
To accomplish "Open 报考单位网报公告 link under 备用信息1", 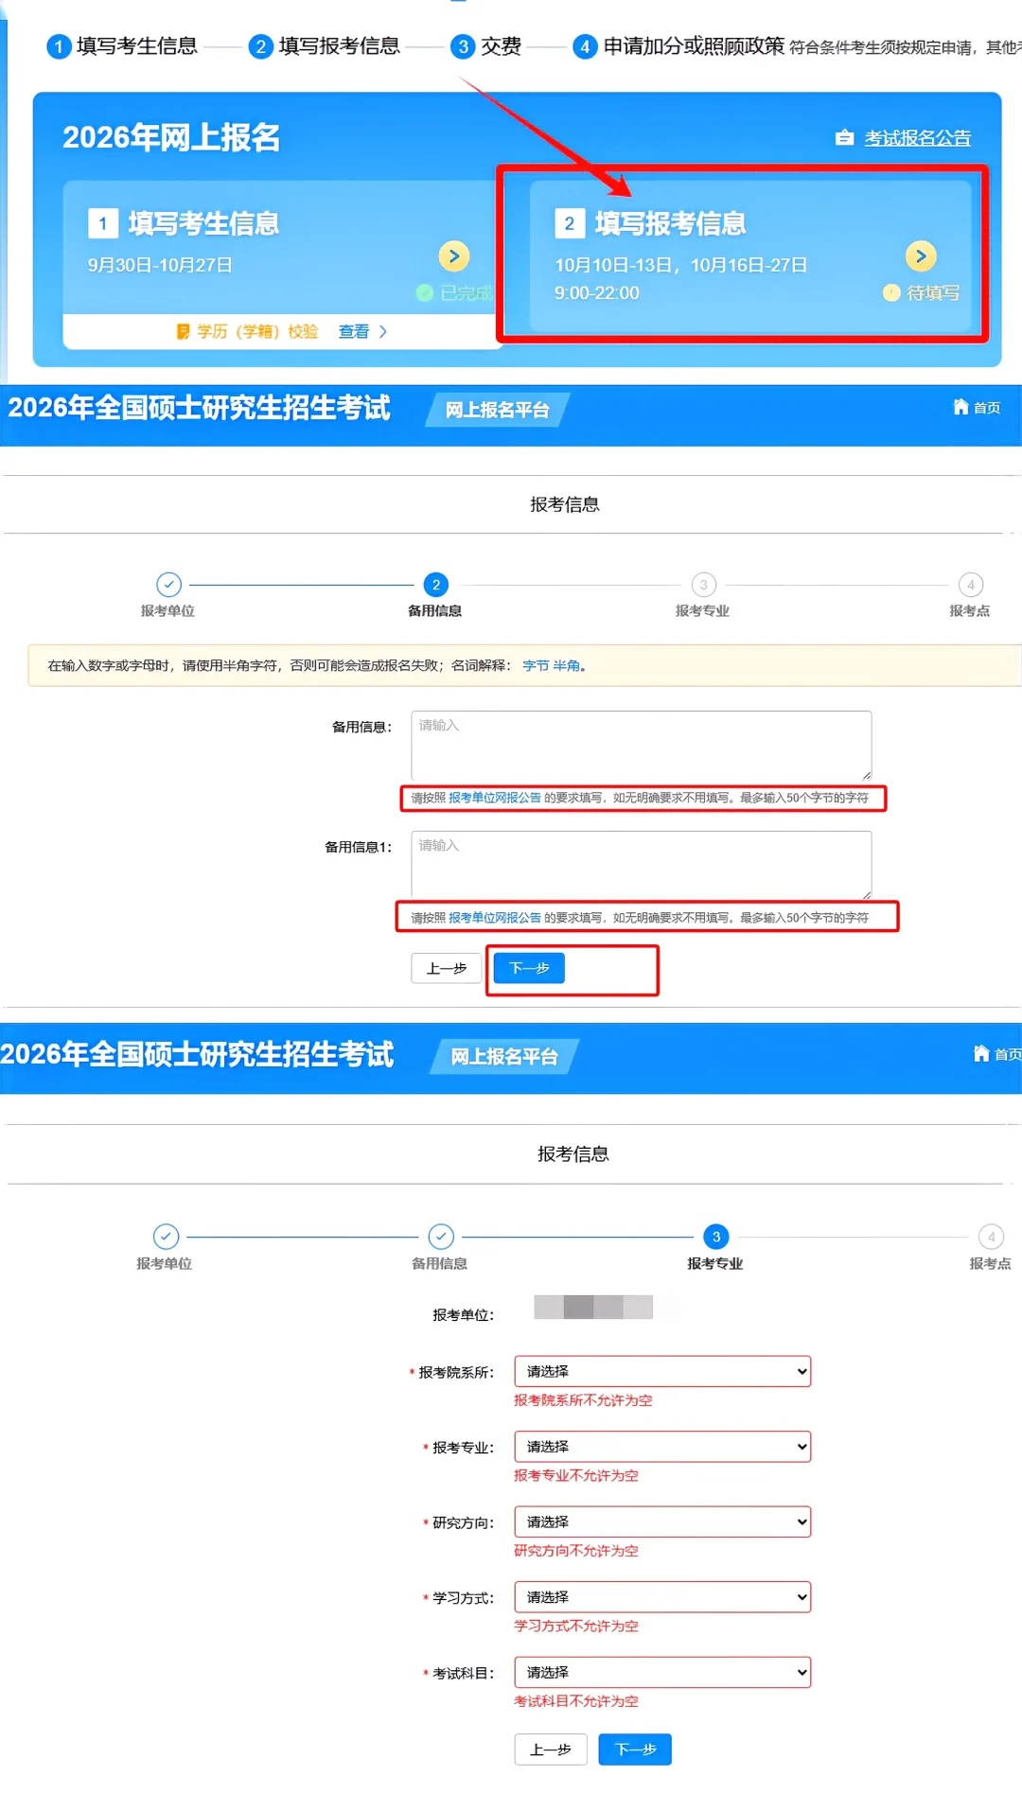I will (x=495, y=918).
